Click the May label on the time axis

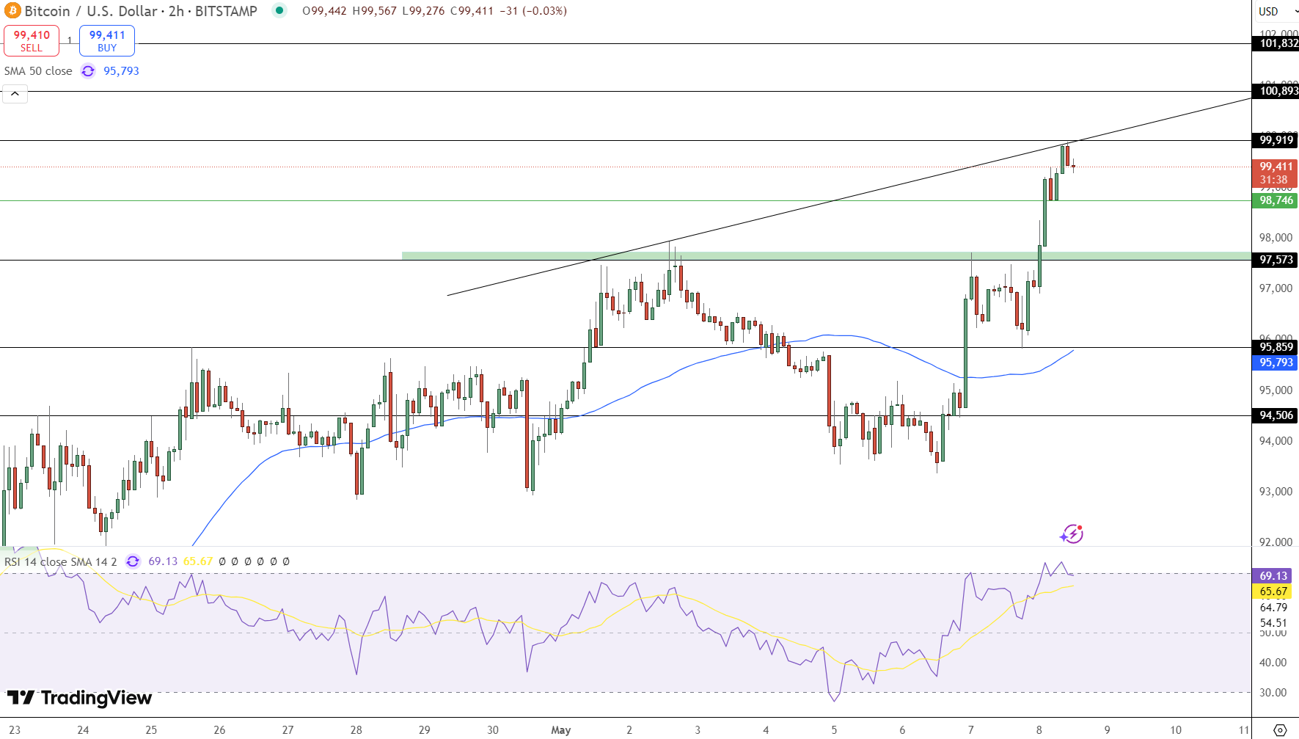(x=561, y=730)
